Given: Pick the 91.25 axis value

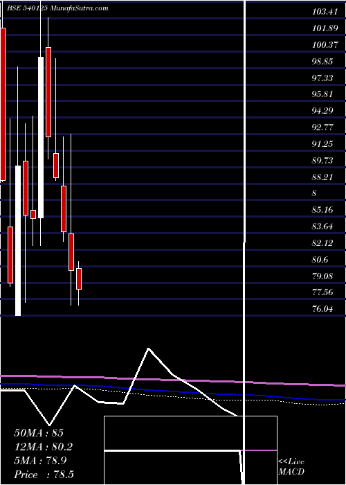Looking at the screenshot, I should click(323, 144).
